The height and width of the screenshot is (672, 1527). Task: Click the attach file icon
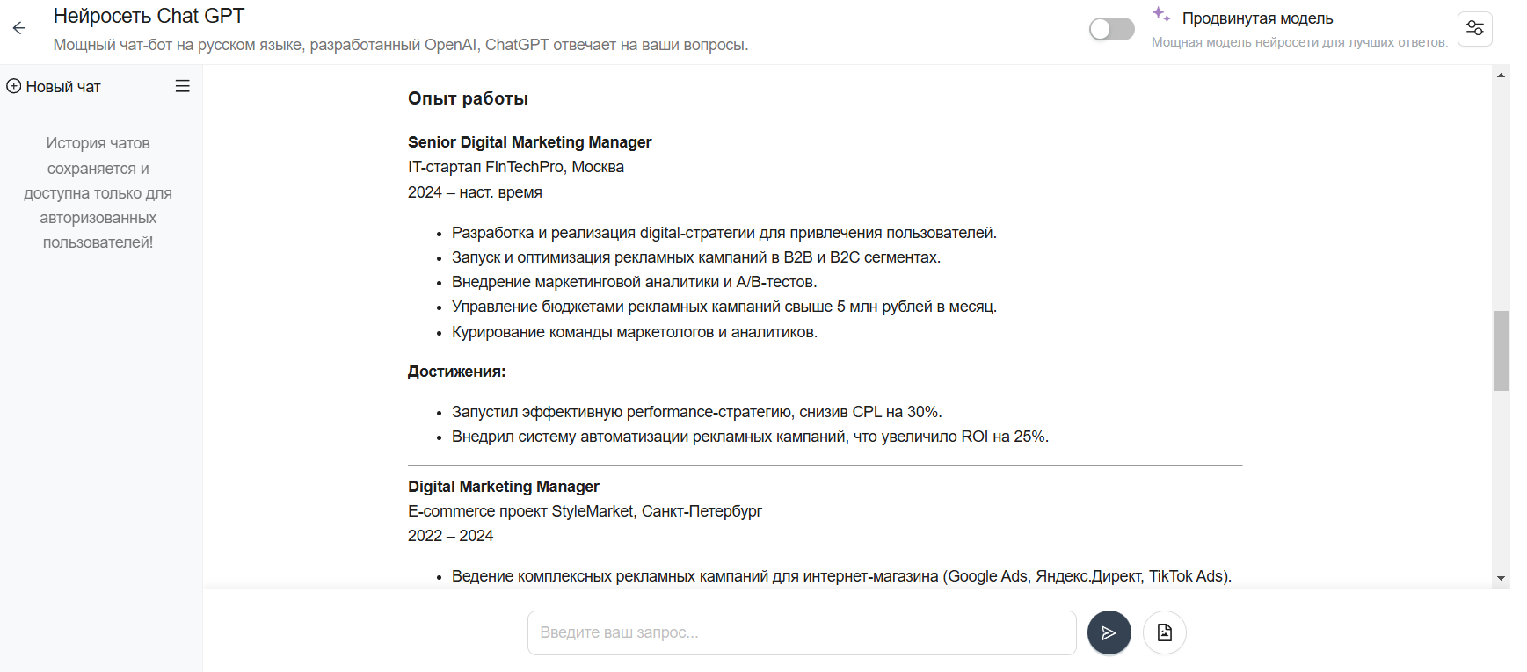tap(1164, 632)
